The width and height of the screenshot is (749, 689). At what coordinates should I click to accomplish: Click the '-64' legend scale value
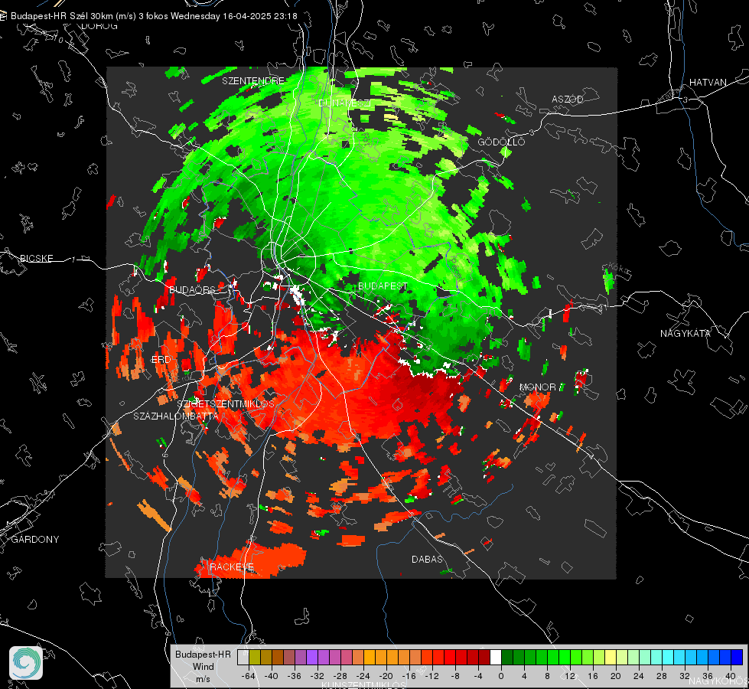click(249, 676)
